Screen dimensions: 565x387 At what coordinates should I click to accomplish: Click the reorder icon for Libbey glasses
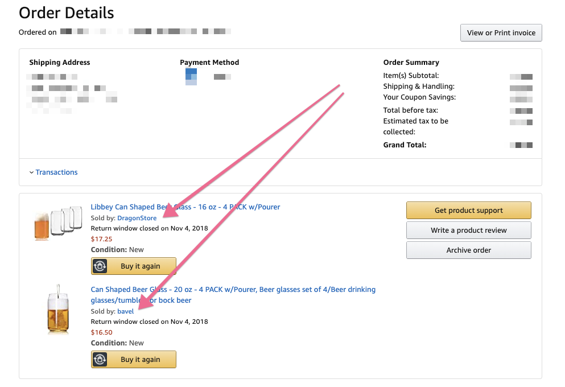click(x=100, y=266)
